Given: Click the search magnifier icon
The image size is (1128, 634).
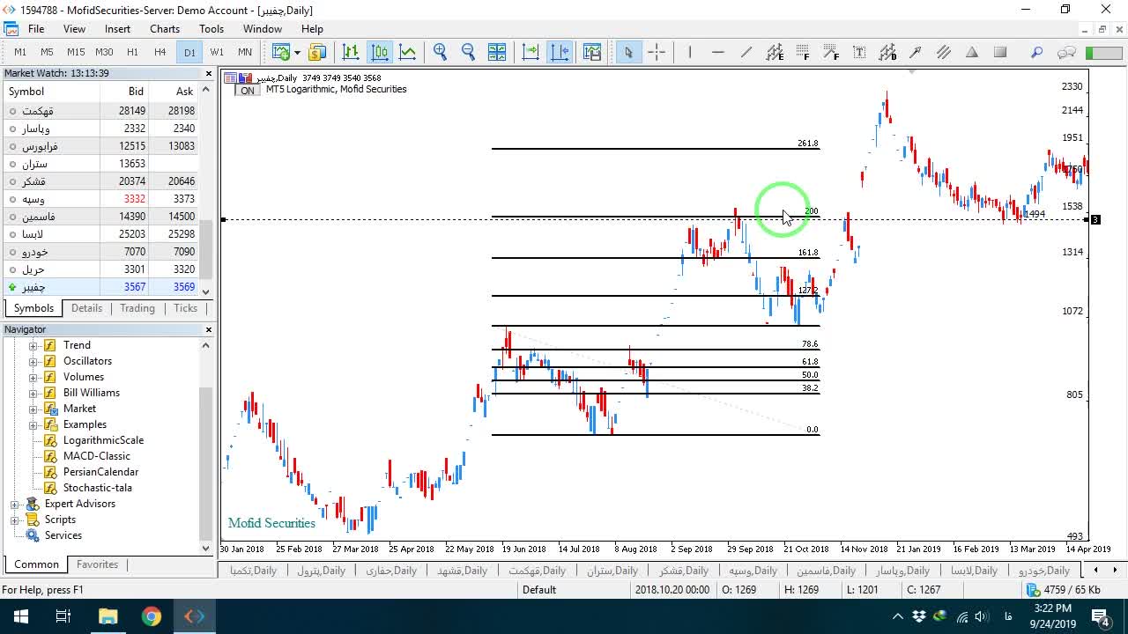Looking at the screenshot, I should coord(1037,52).
